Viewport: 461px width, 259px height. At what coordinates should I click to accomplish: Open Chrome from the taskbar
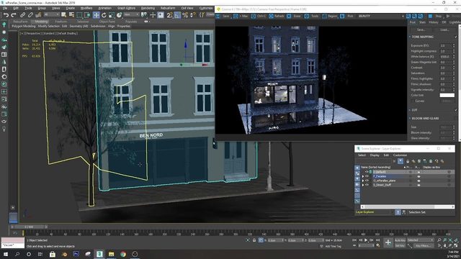[123, 254]
